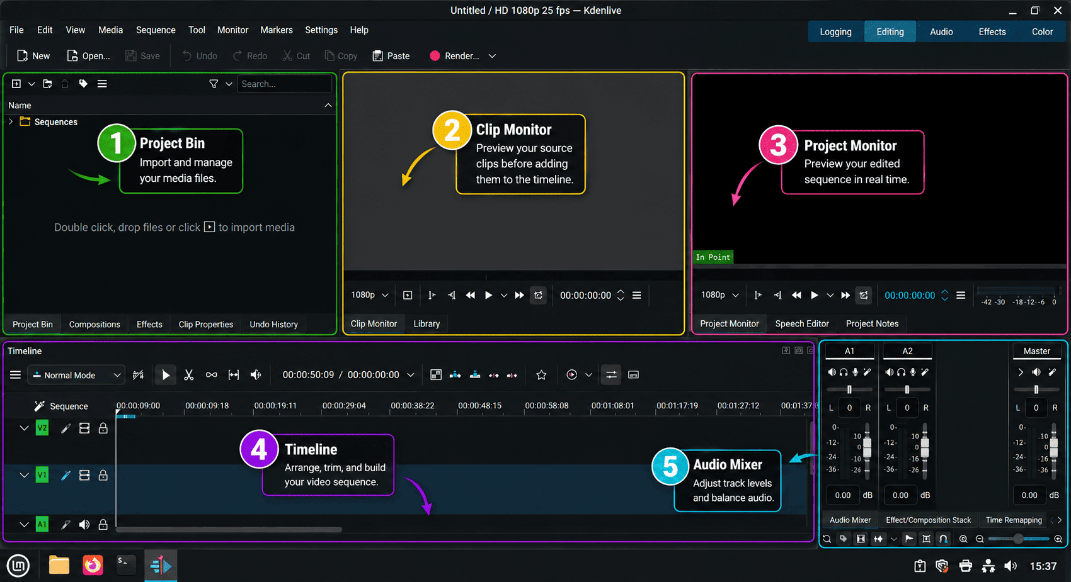
Task: Play the sequence in the Project Monitor
Action: [814, 295]
